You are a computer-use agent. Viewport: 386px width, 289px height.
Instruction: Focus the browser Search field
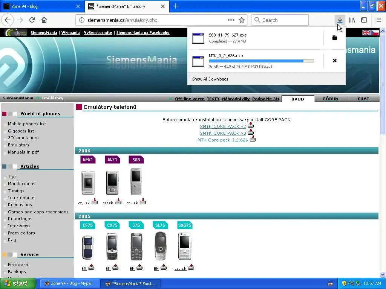click(280, 20)
